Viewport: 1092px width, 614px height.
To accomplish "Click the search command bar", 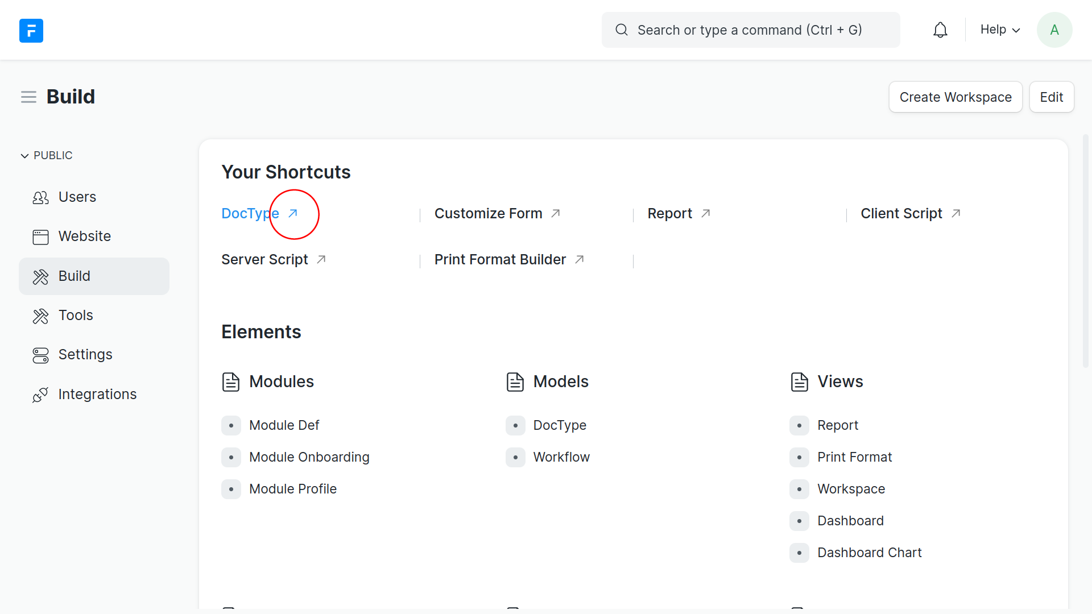I will pos(750,30).
